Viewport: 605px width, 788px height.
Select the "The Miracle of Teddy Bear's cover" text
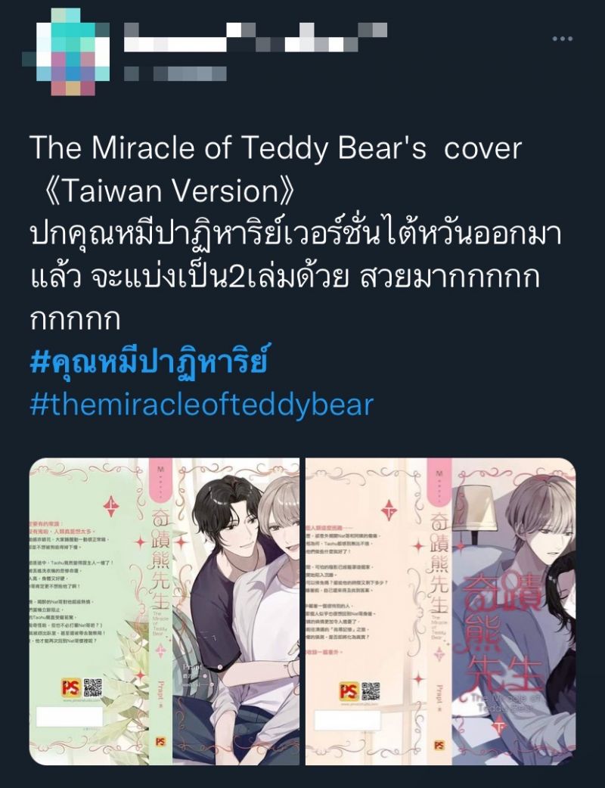(x=276, y=147)
